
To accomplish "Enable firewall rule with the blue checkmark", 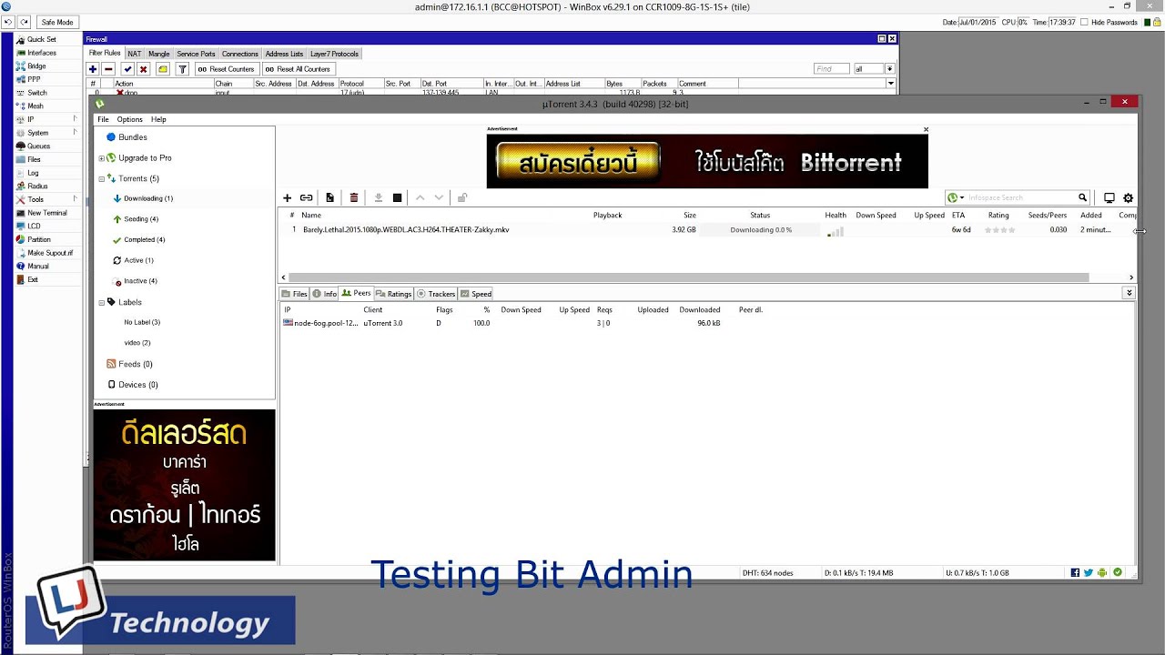I will pyautogui.click(x=127, y=69).
